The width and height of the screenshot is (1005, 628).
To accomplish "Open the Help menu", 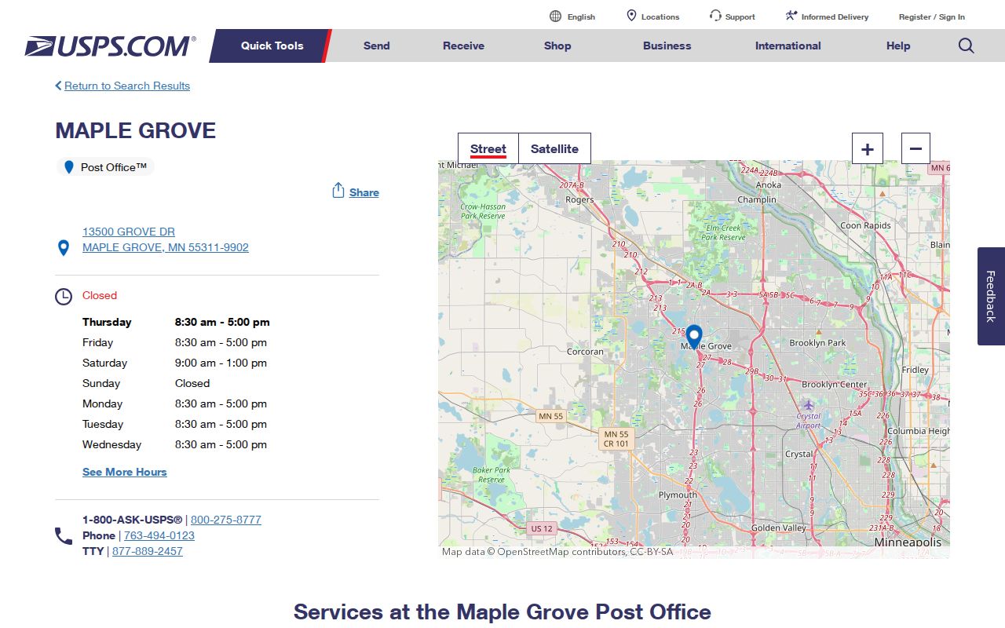I will coord(898,46).
